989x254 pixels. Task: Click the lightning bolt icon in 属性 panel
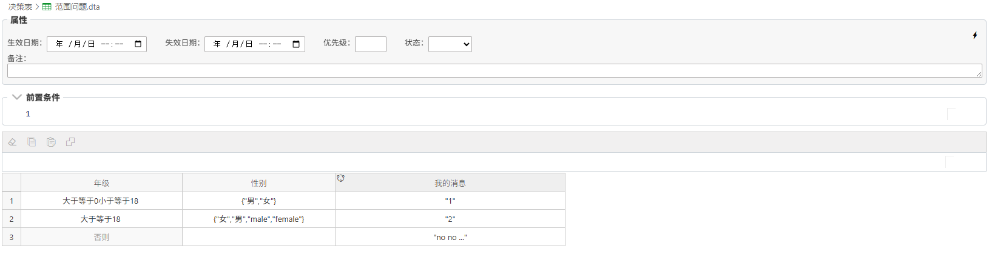(974, 35)
